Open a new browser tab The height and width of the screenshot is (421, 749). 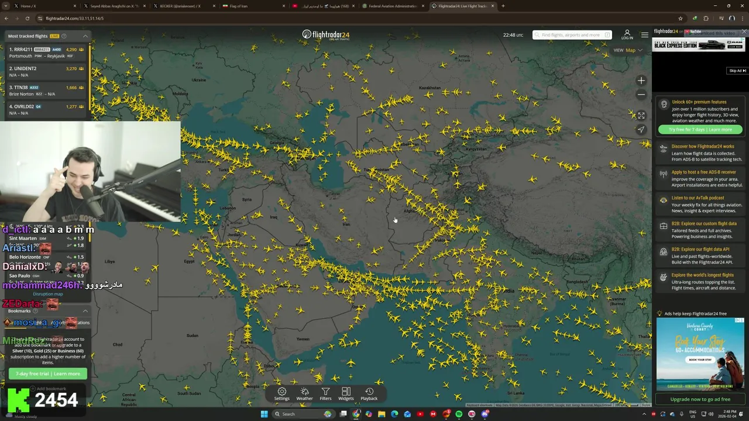click(x=503, y=6)
